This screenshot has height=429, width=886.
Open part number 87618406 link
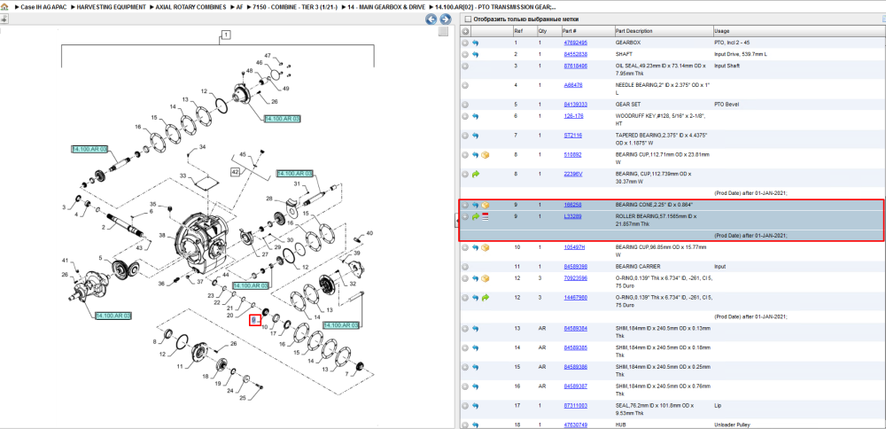575,66
